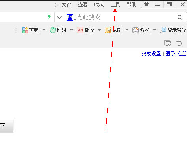Open the 查看 menu

coord(83,5)
